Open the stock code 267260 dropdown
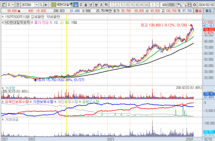 pyautogui.click(x=36, y=5)
